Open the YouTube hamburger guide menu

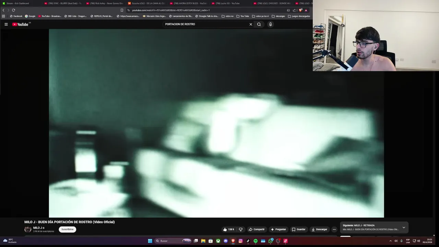coord(6,24)
